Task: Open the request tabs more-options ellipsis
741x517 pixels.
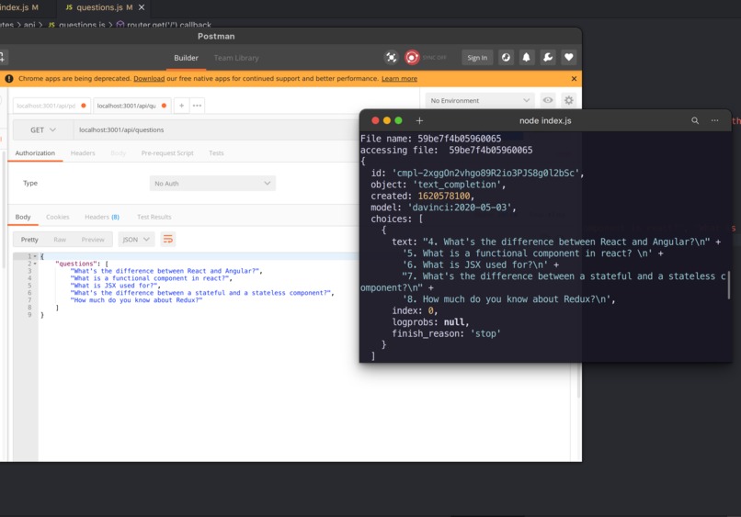Action: tap(197, 106)
